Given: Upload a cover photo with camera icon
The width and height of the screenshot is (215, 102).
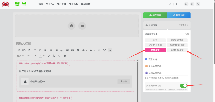Looking at the screenshot, I should pos(71,26).
